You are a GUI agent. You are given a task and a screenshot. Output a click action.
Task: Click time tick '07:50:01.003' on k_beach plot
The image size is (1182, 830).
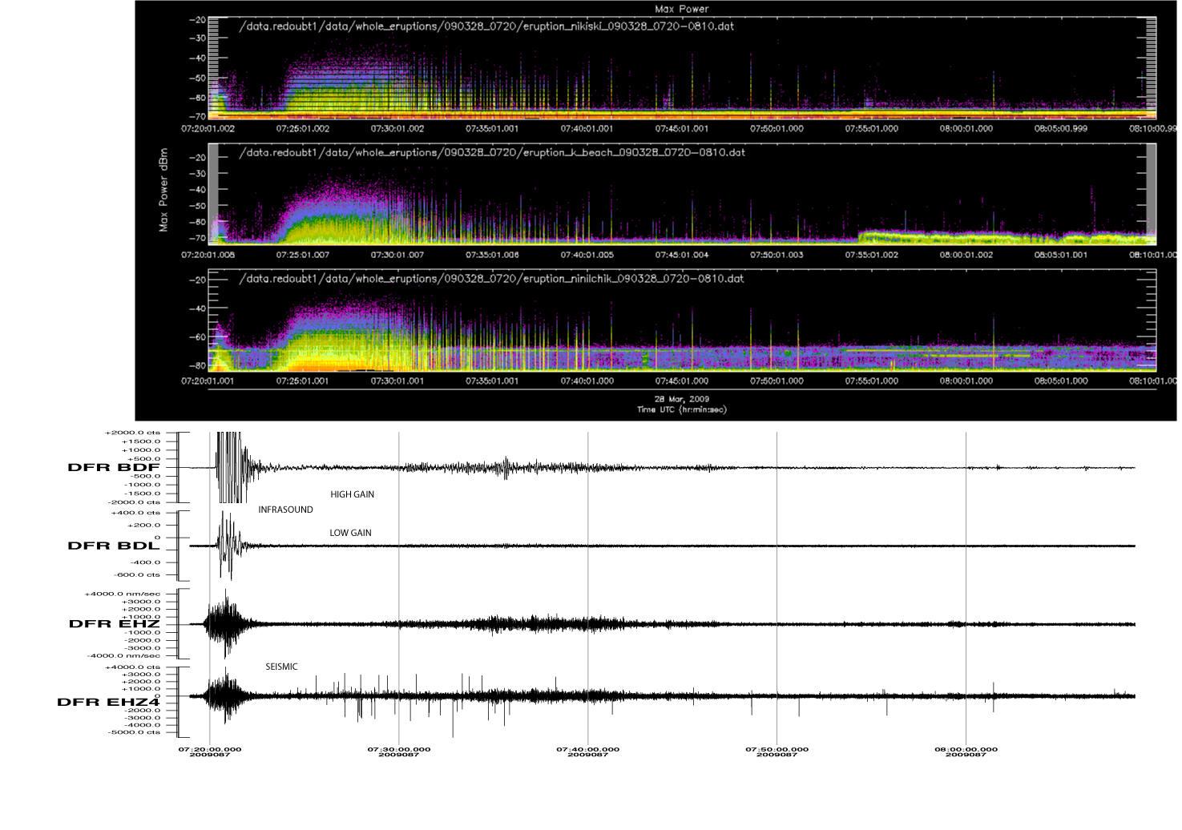(x=777, y=255)
